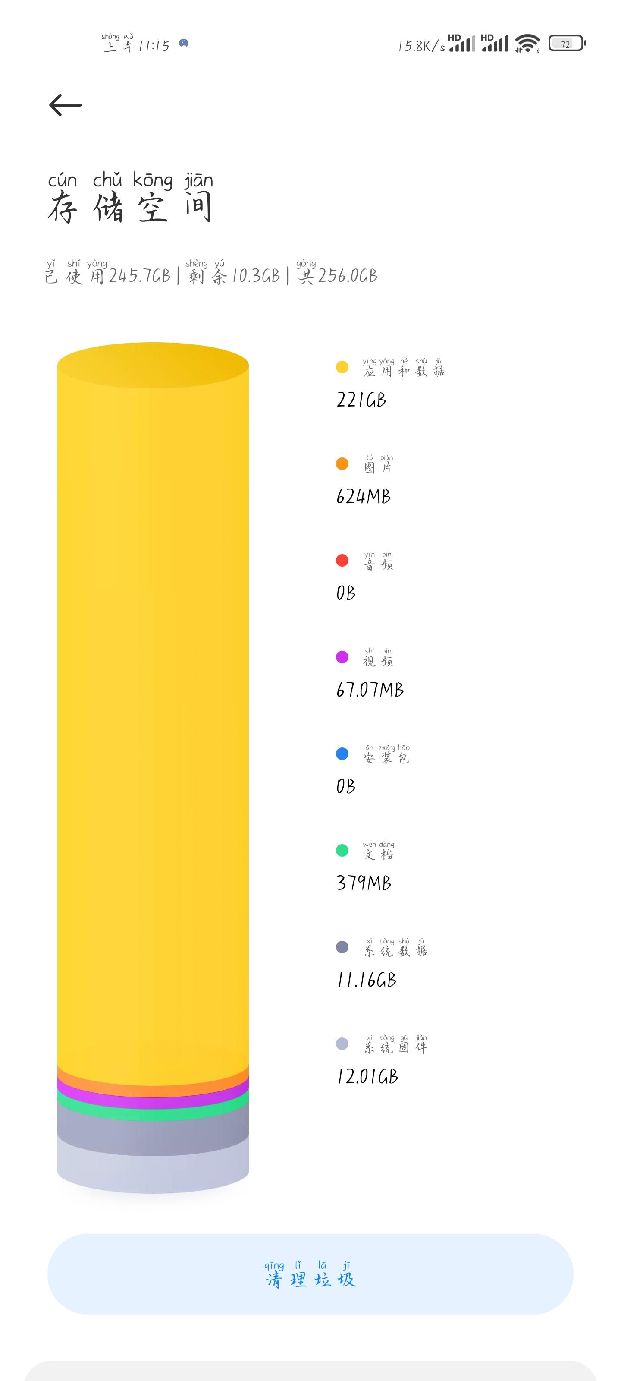Tap the Wi-Fi status icon
This screenshot has width=621, height=1381.
point(527,44)
